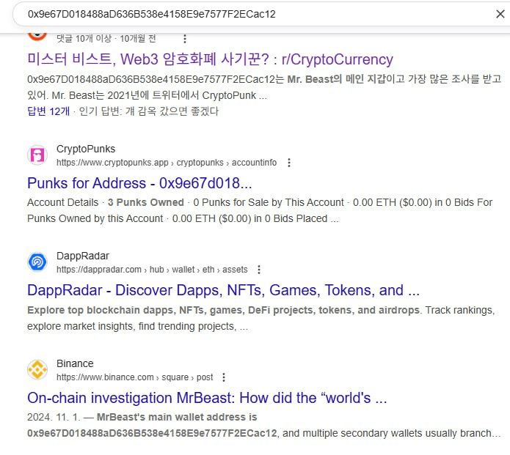Click the Binance site favicon
510x455 pixels.
(37, 369)
